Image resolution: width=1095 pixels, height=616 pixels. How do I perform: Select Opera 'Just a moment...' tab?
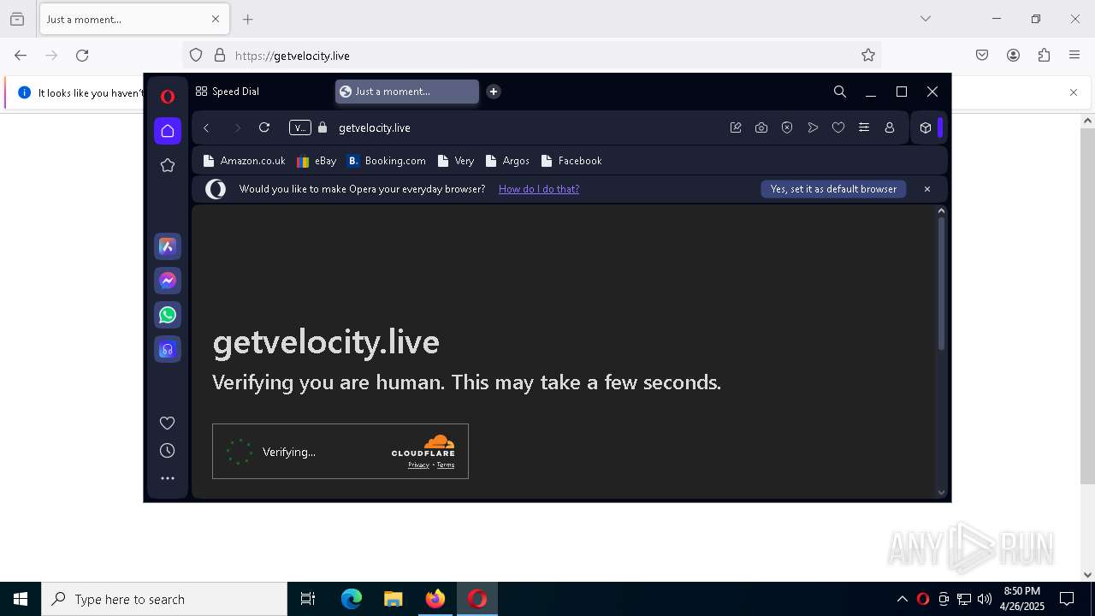pyautogui.click(x=407, y=92)
